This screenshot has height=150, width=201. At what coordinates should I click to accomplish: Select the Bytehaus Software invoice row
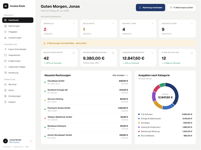86,127
